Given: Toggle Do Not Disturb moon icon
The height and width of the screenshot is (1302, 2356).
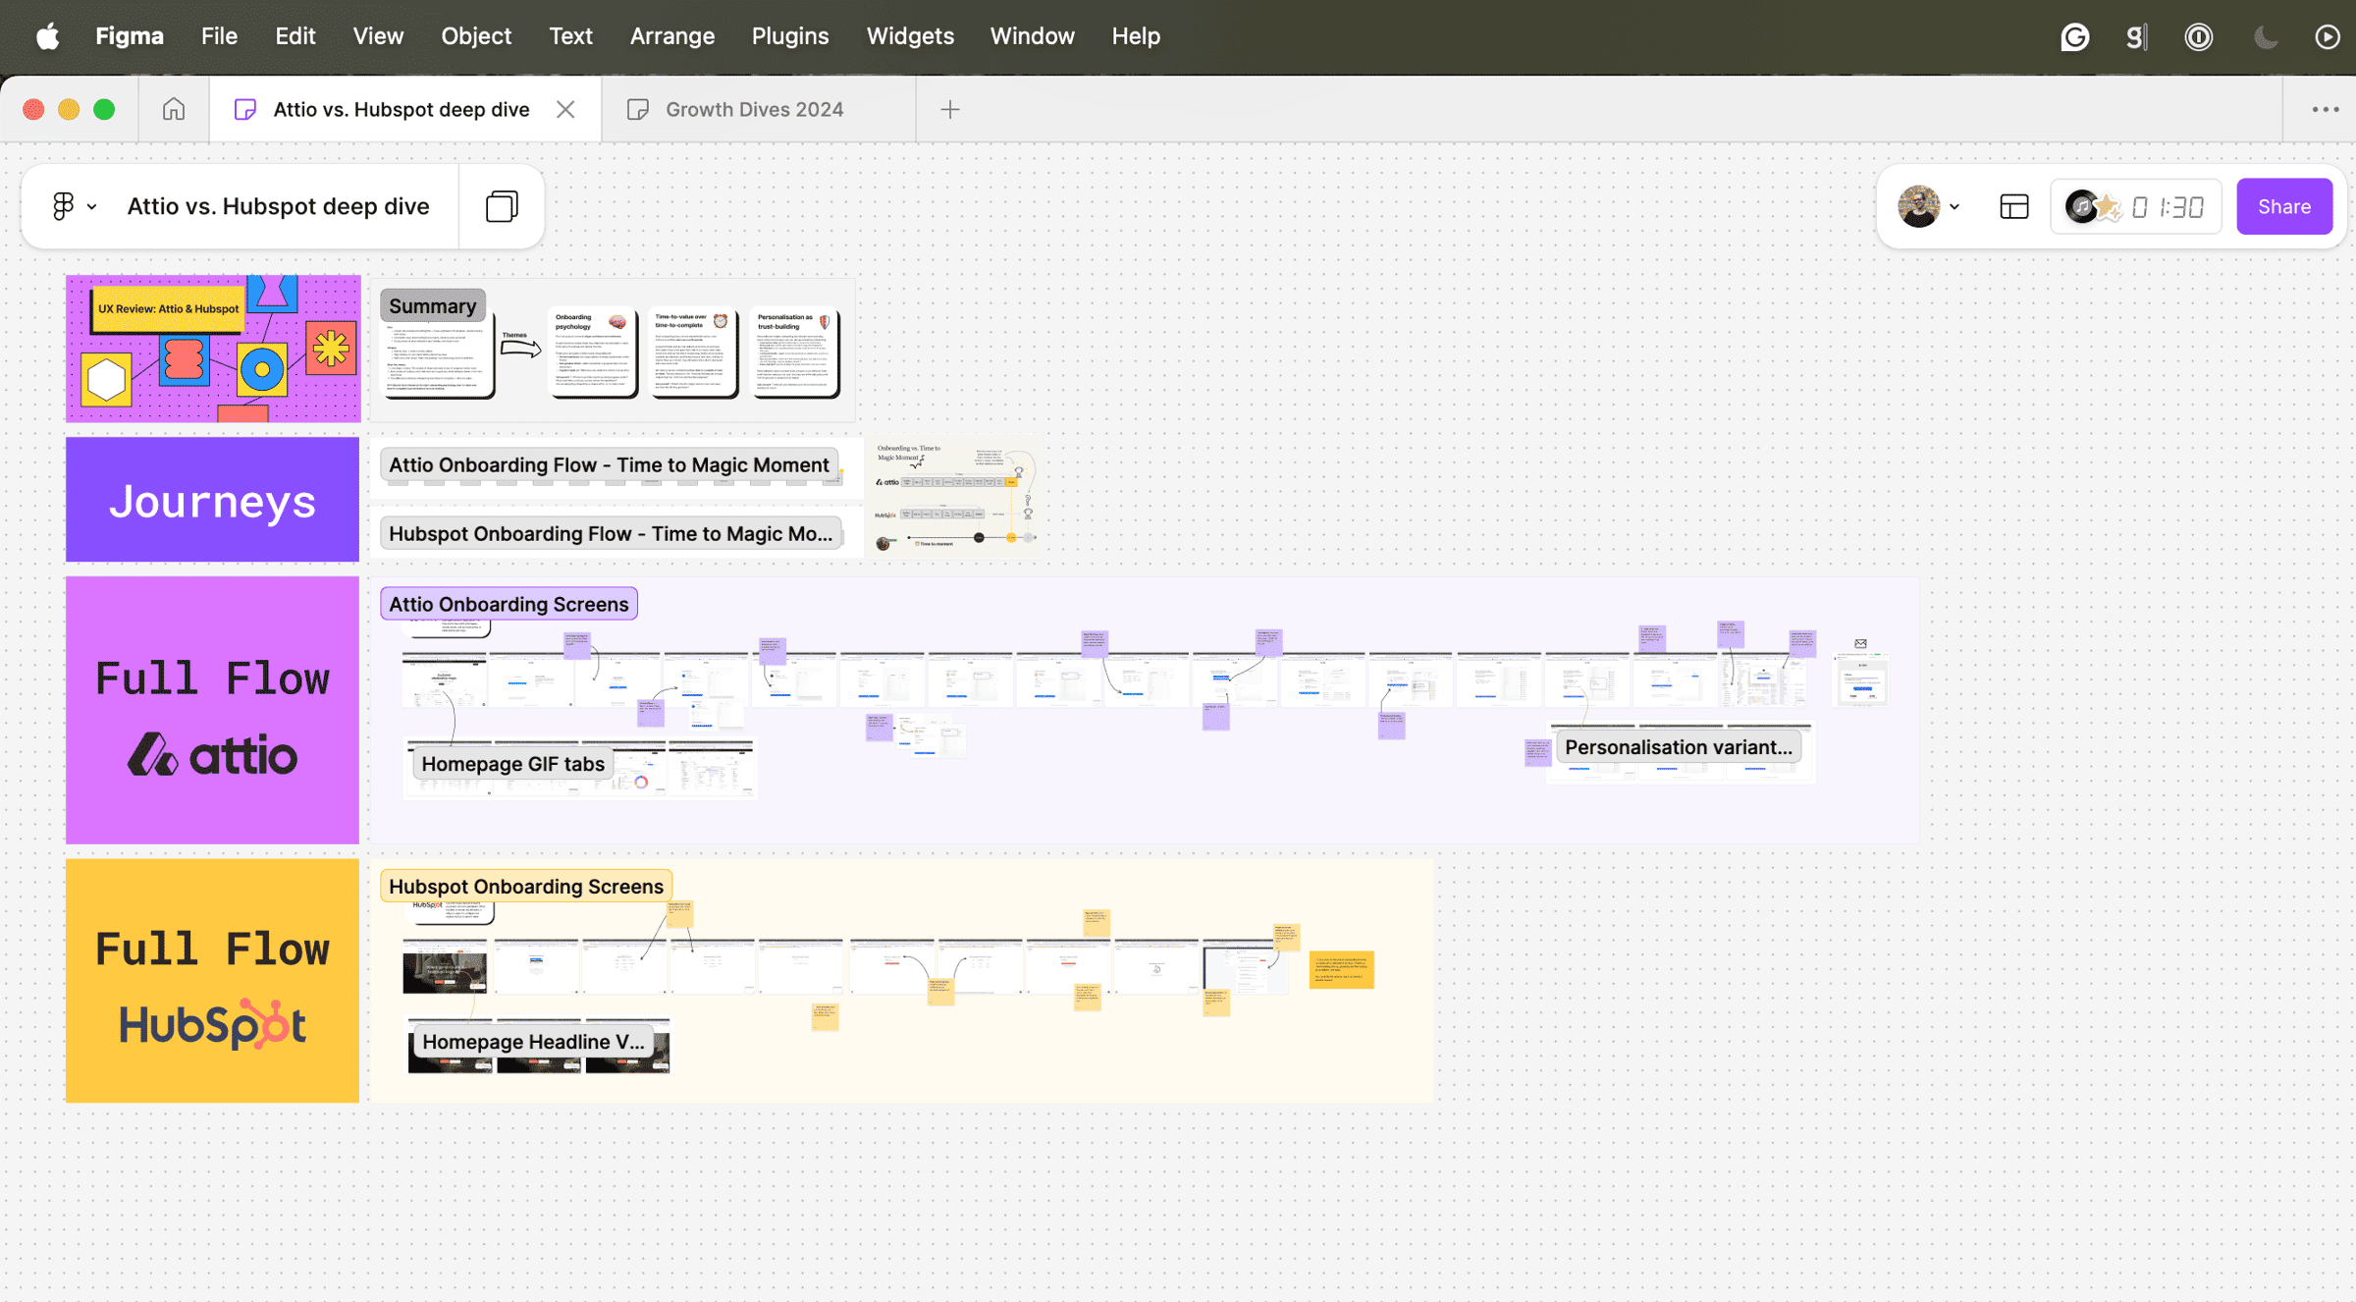Looking at the screenshot, I should click(x=2265, y=36).
